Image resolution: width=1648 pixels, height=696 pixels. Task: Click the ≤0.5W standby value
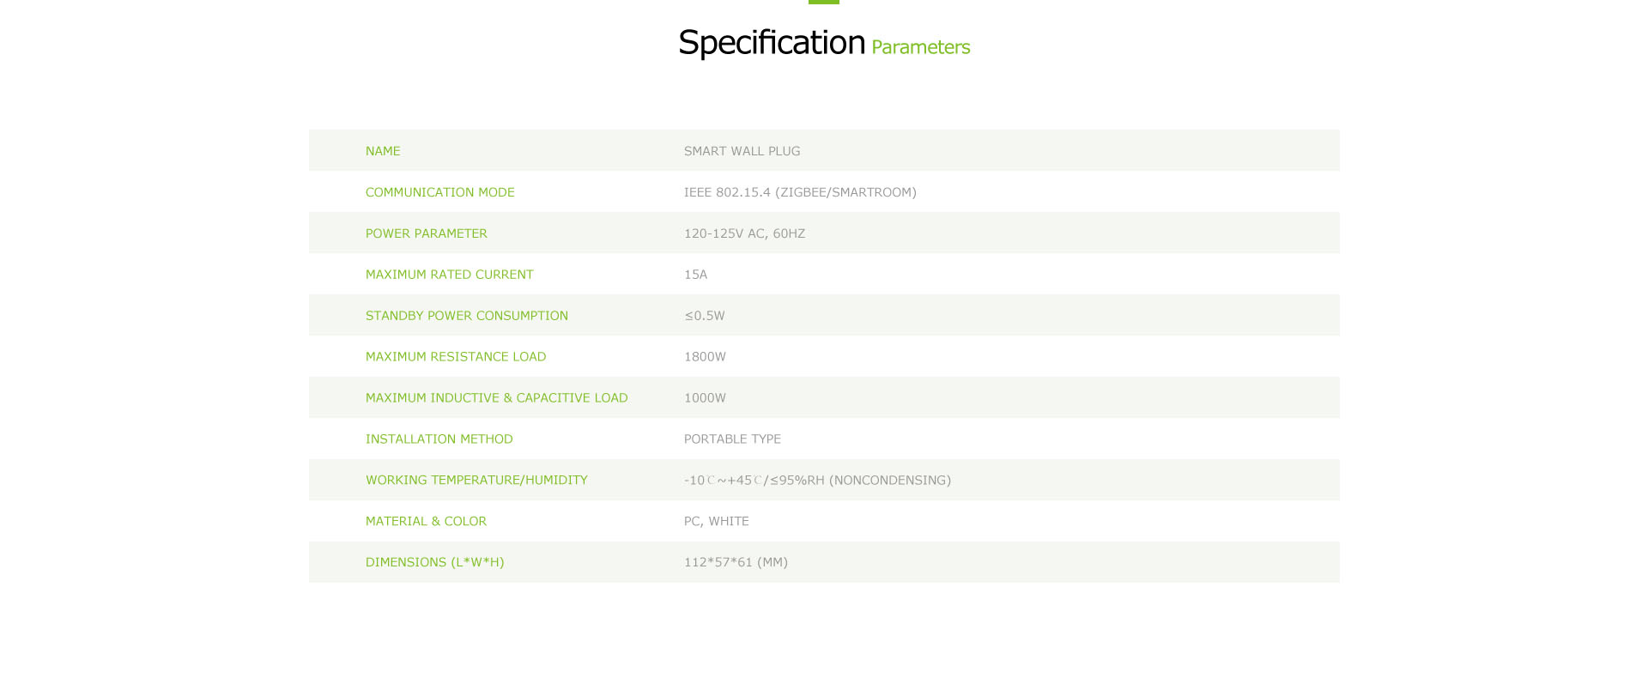pos(705,316)
